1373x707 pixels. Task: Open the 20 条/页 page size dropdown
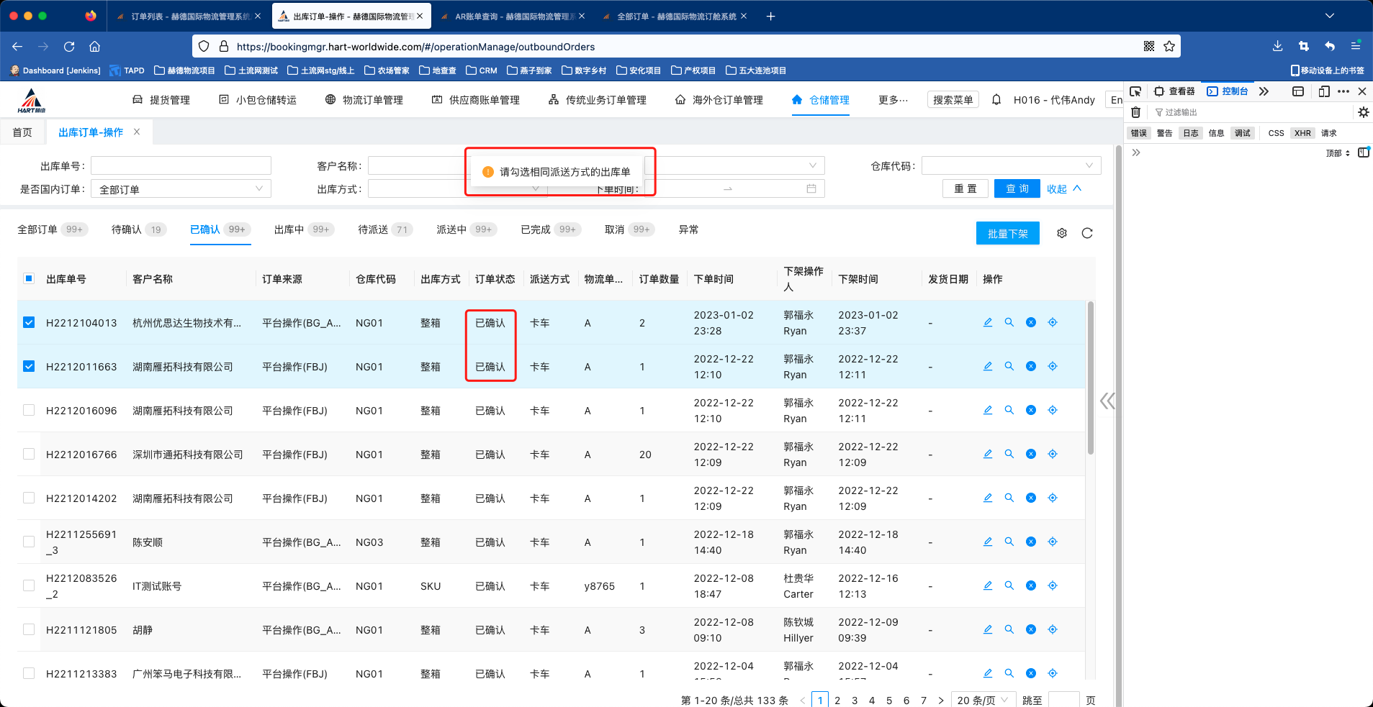click(983, 700)
